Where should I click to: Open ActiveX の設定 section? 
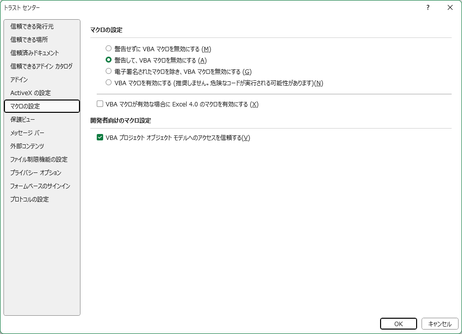coord(31,93)
